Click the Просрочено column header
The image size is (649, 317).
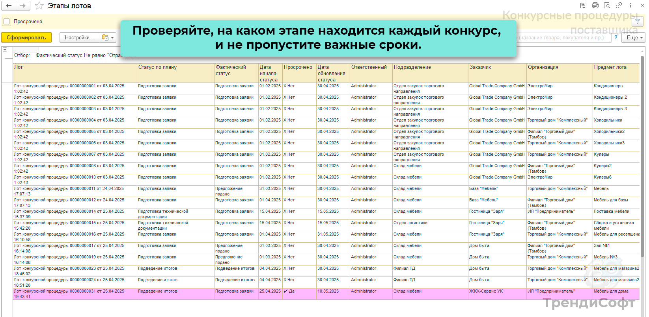pos(299,73)
